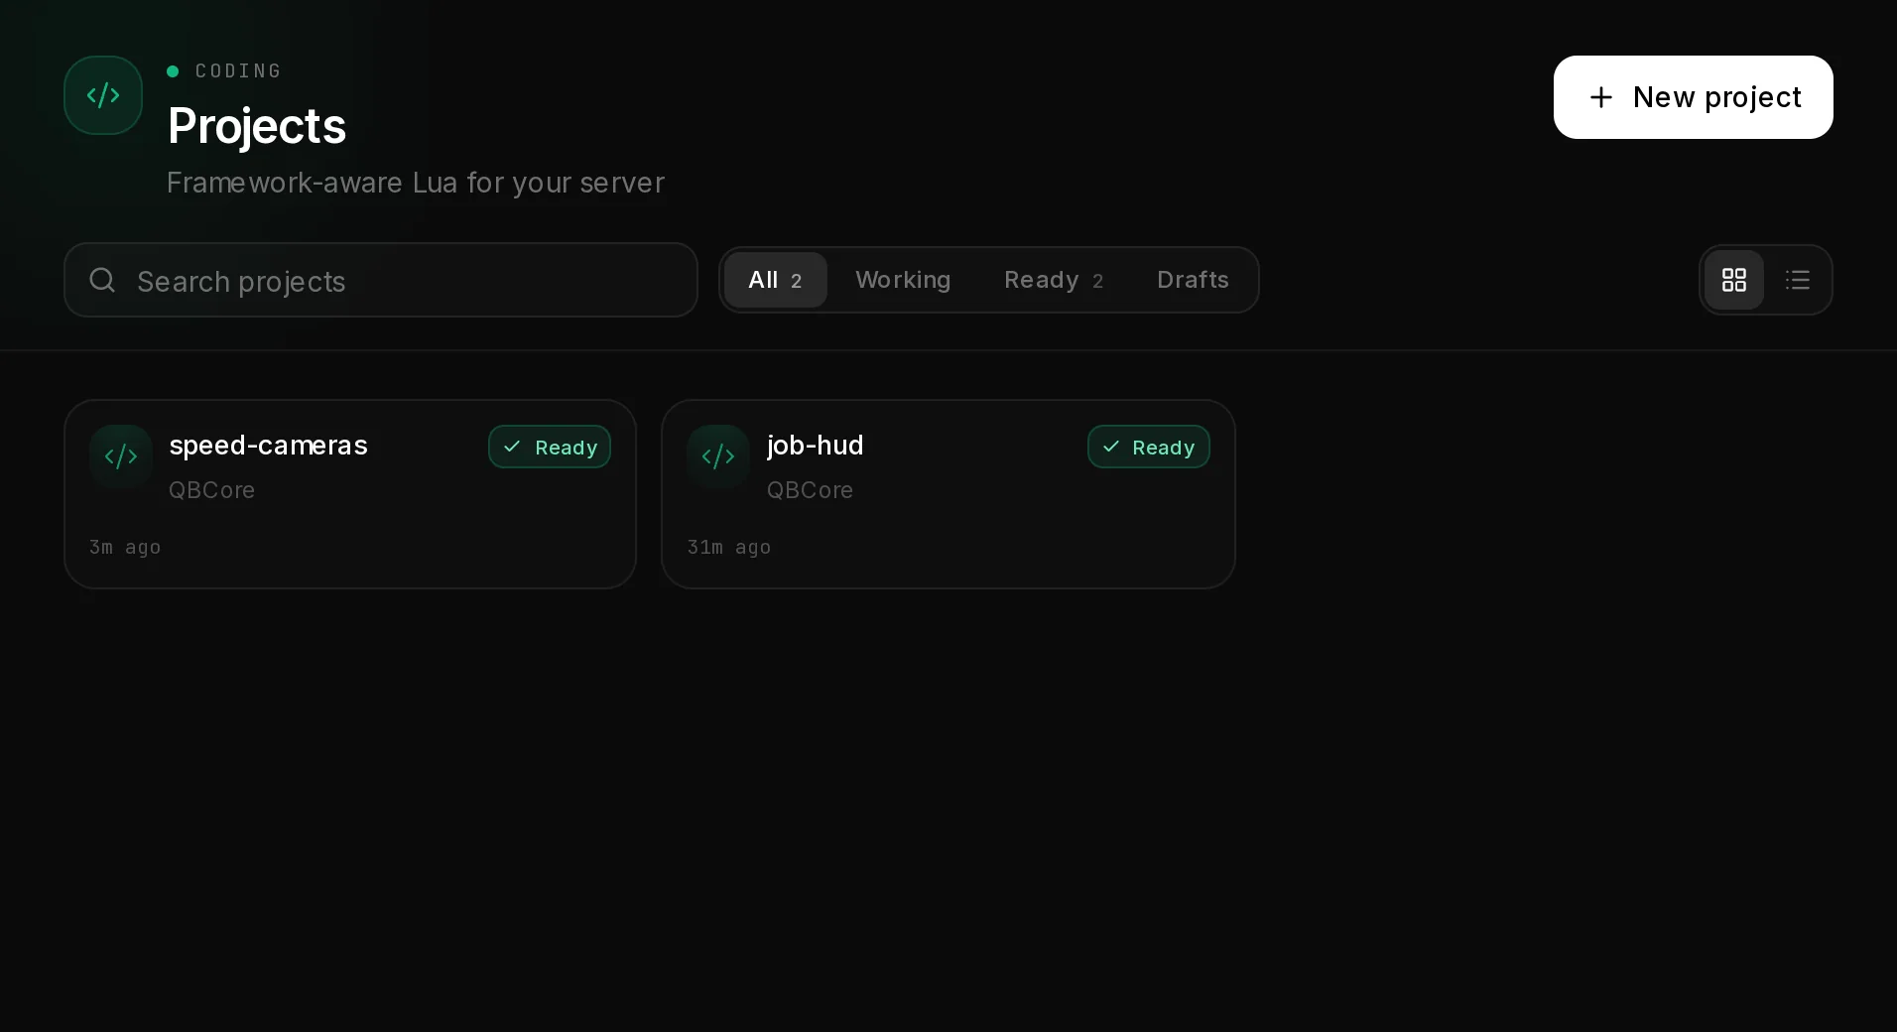Viewport: 1897px width, 1032px height.
Task: Click the plus icon in New project
Action: point(1600,97)
